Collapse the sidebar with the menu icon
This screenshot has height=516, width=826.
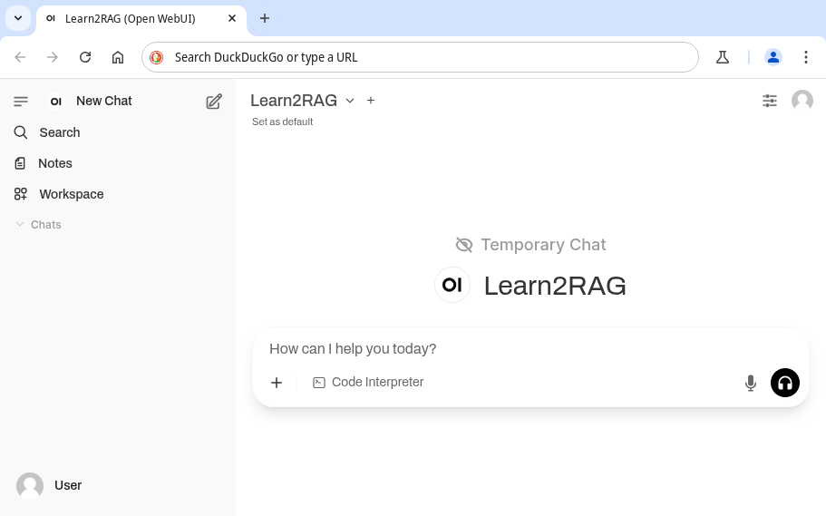[x=21, y=101]
